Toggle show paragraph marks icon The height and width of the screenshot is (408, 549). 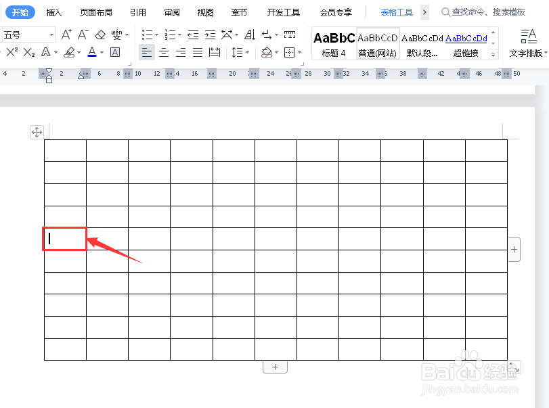pos(267,35)
